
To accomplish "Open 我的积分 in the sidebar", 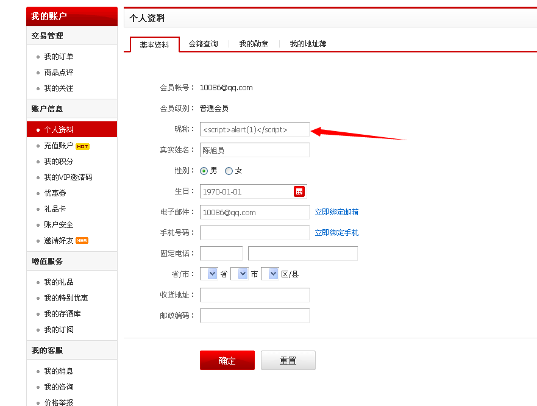I will click(59, 162).
